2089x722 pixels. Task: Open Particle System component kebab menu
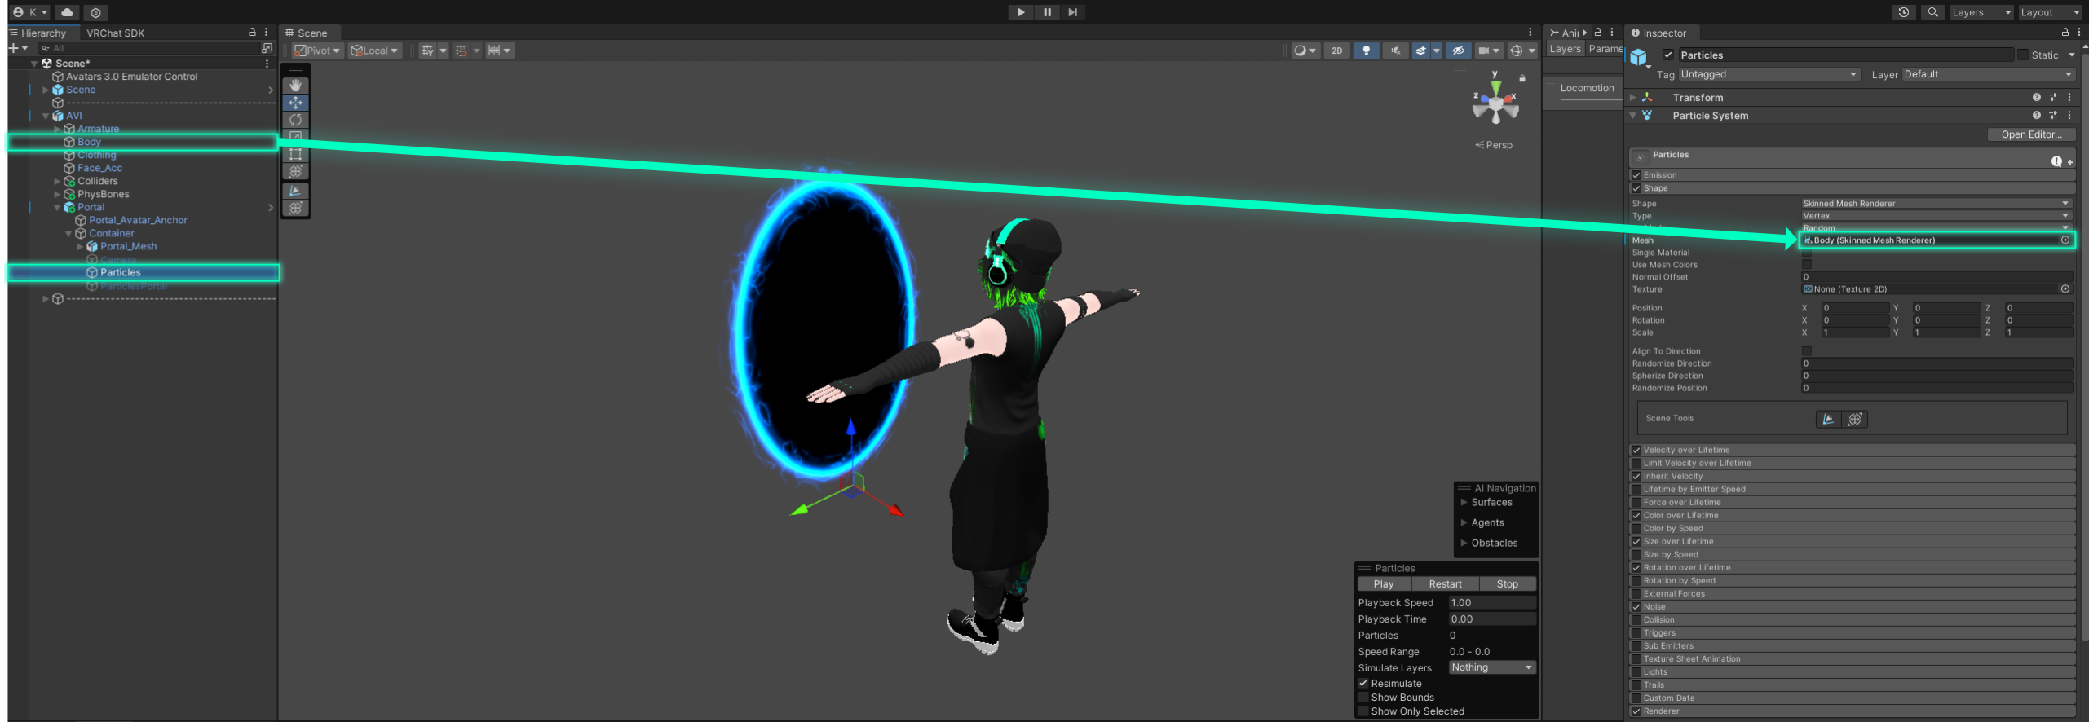pos(2069,116)
